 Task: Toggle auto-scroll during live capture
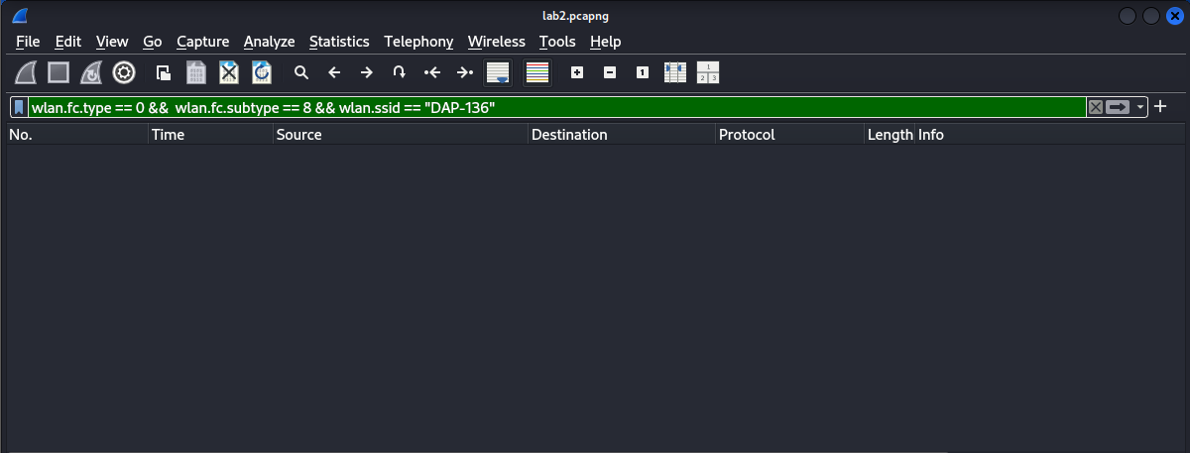[498, 72]
